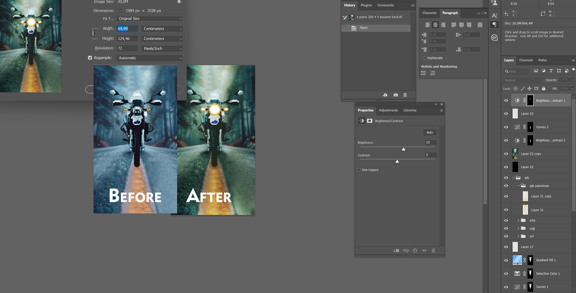Click Justify all icon in Paragraph panel
Screen dimensions: 576x293
(480, 25)
